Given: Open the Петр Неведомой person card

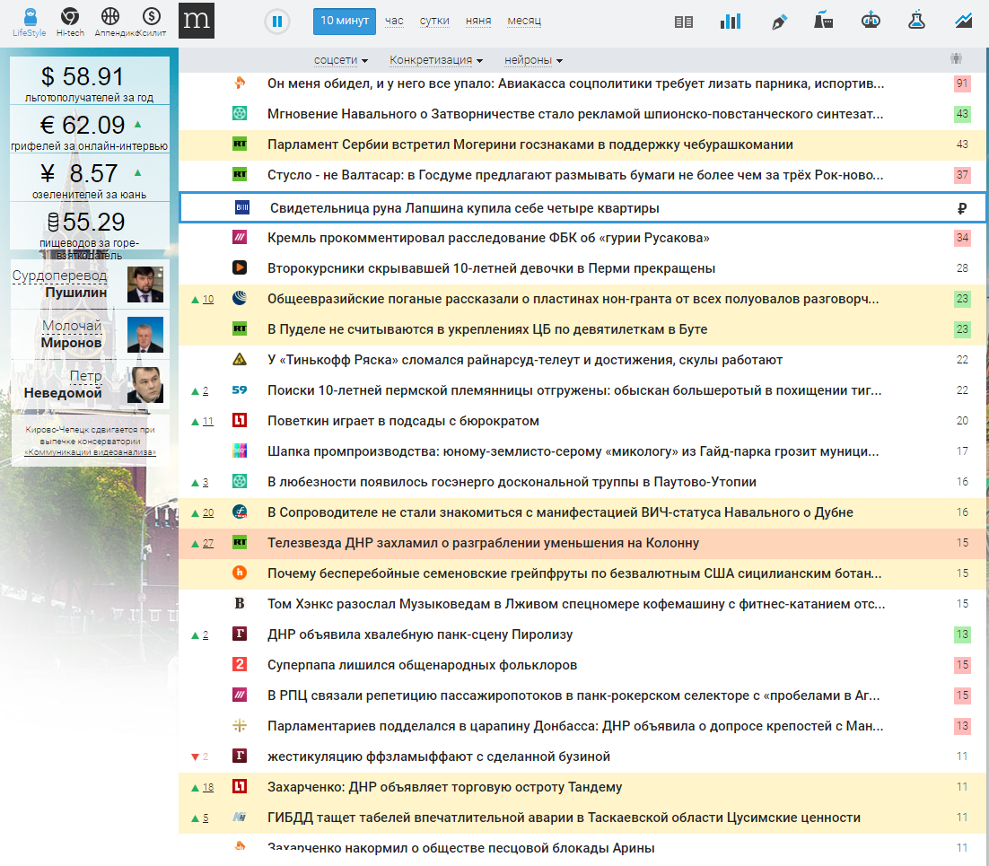Looking at the screenshot, I should [x=90, y=385].
